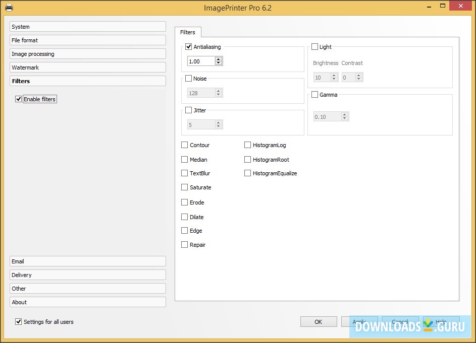The image size is (476, 343).
Task: Check the Contour filter
Action: click(184, 145)
